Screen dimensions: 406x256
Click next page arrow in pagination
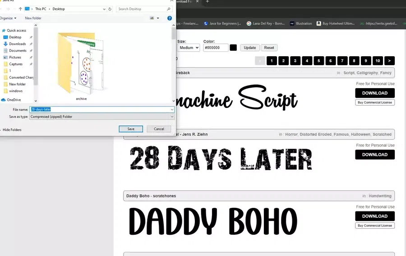click(x=389, y=61)
